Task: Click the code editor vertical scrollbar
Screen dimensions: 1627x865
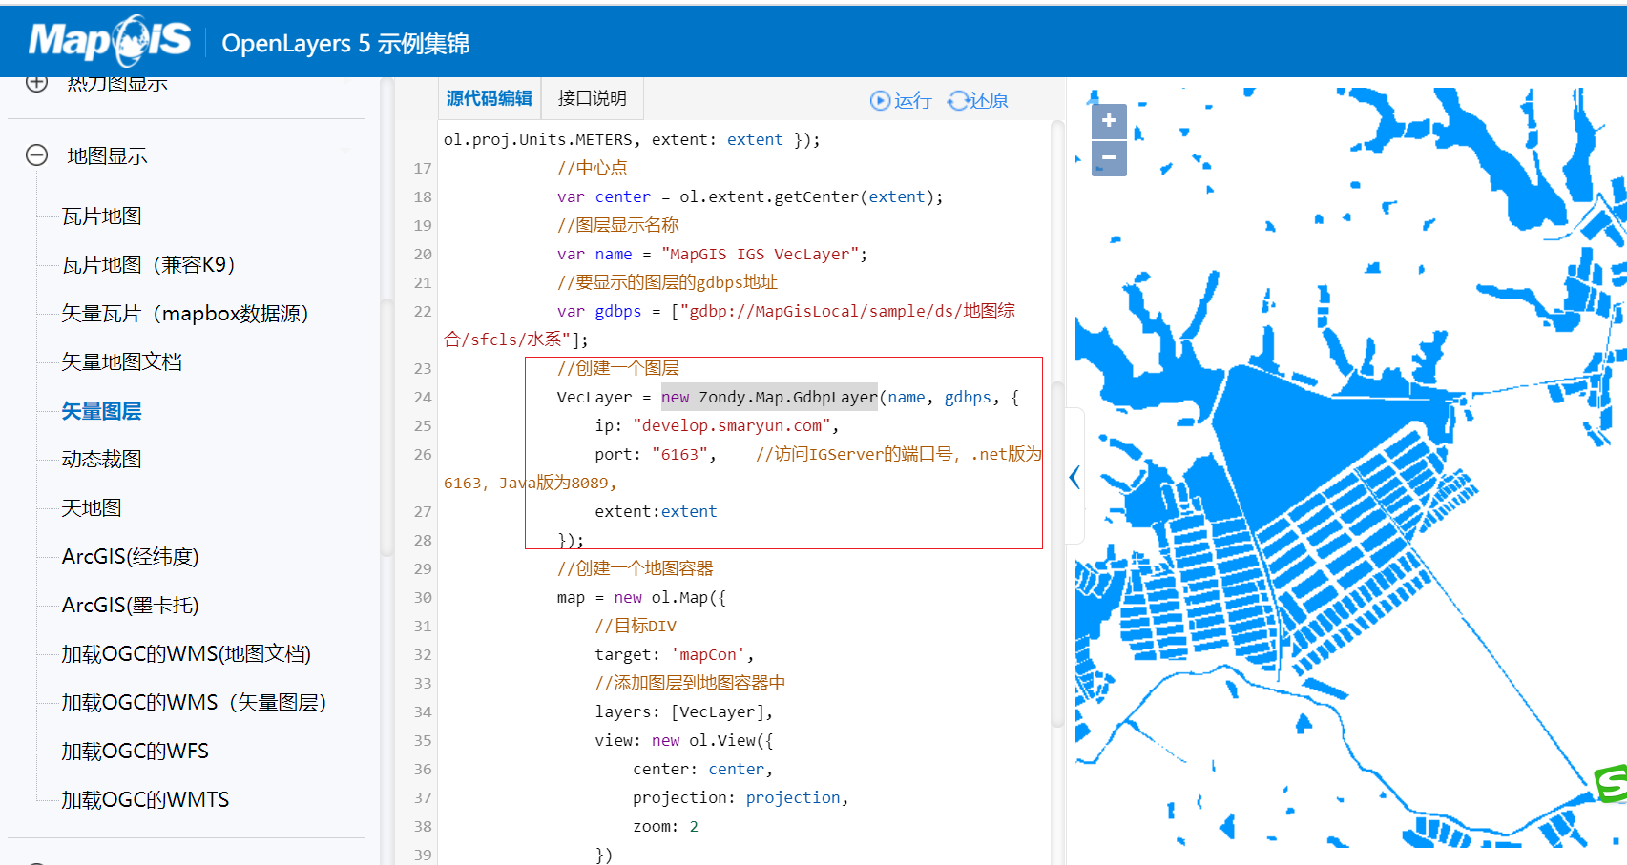Action: [x=1057, y=553]
